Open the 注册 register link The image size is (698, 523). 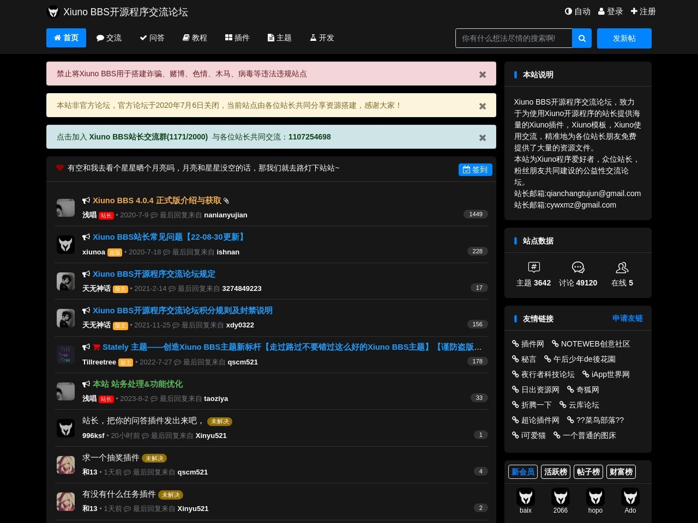click(643, 11)
